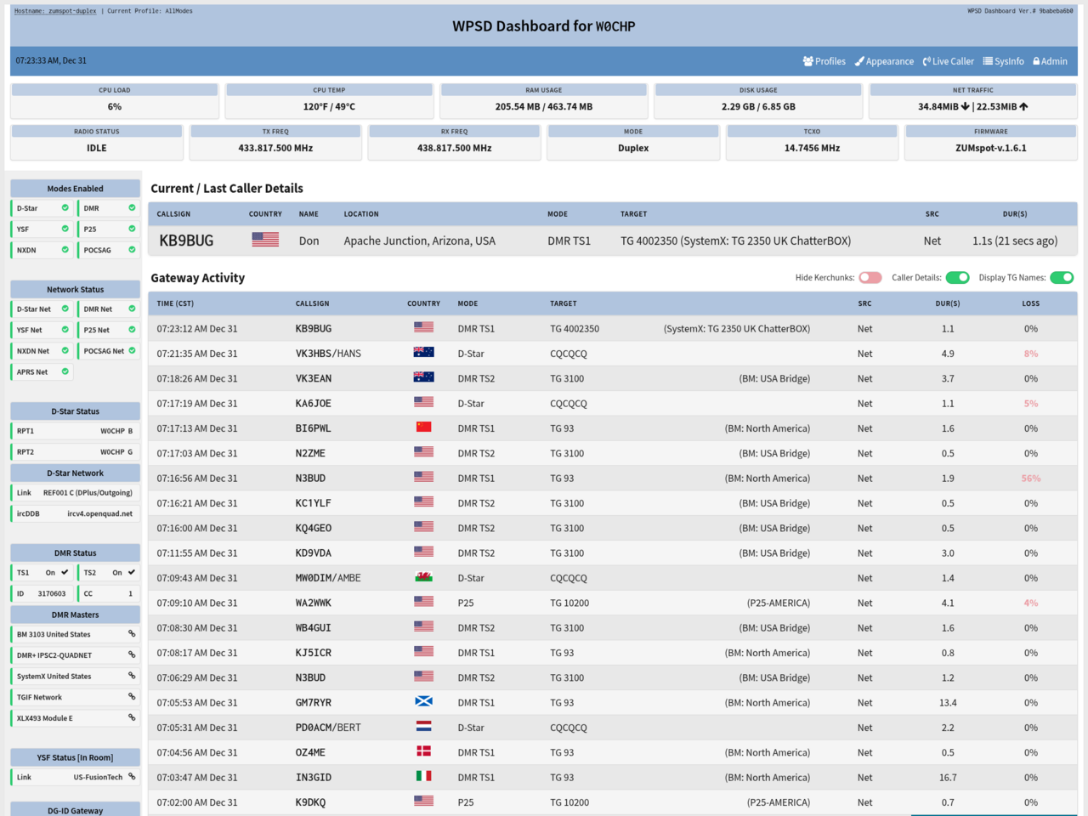Click the TS2 On status check
The image size is (1088, 816).
click(x=132, y=572)
